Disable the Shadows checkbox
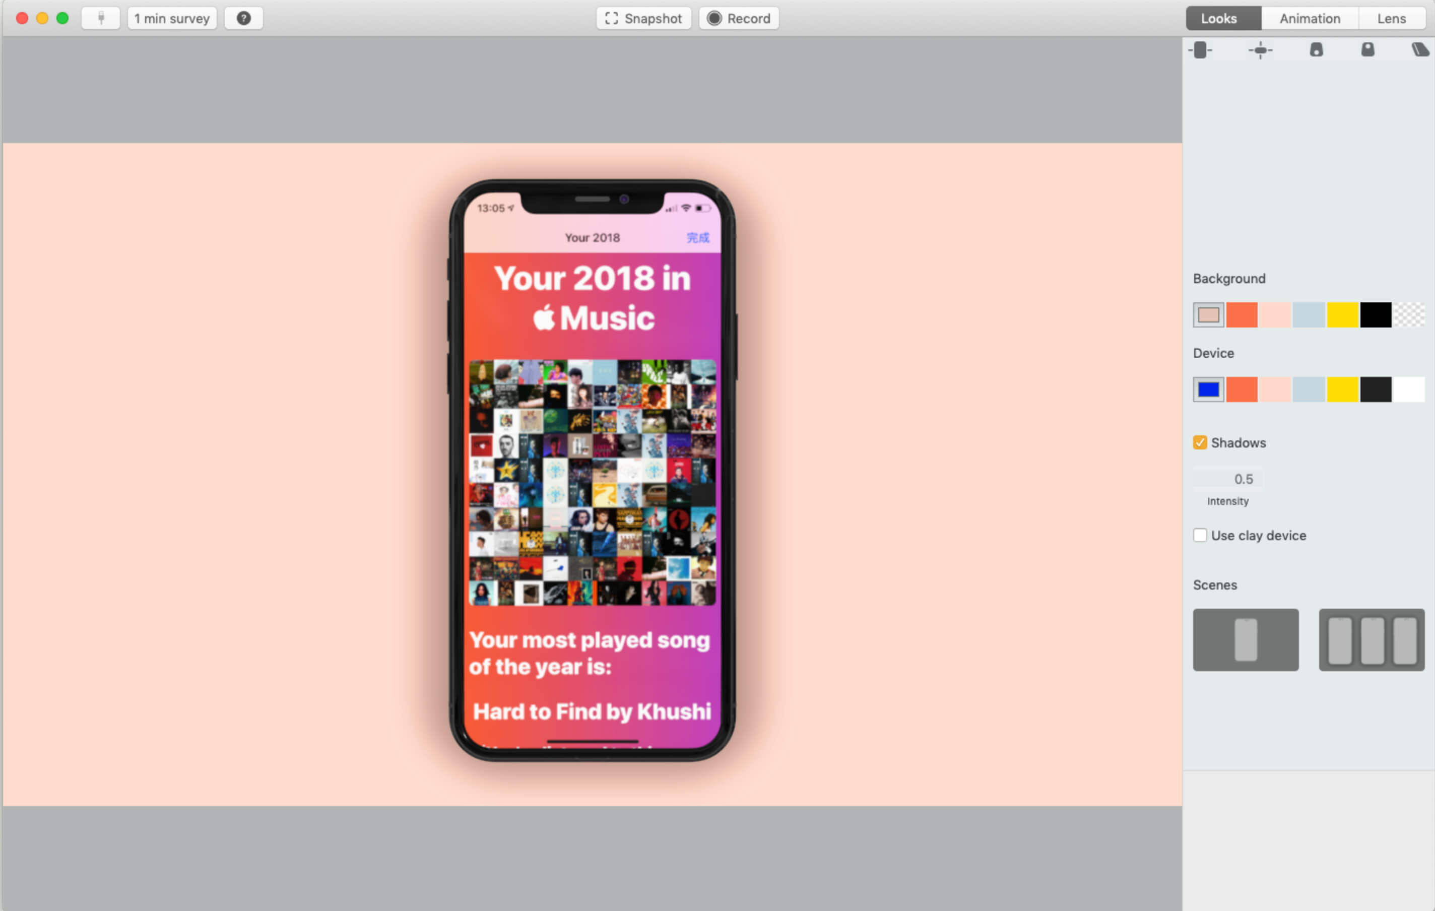This screenshot has width=1435, height=911. click(x=1200, y=443)
